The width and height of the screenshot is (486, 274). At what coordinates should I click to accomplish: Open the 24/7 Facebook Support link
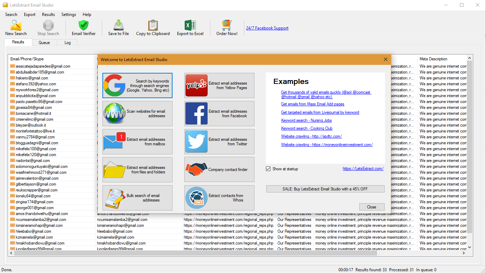267,28
